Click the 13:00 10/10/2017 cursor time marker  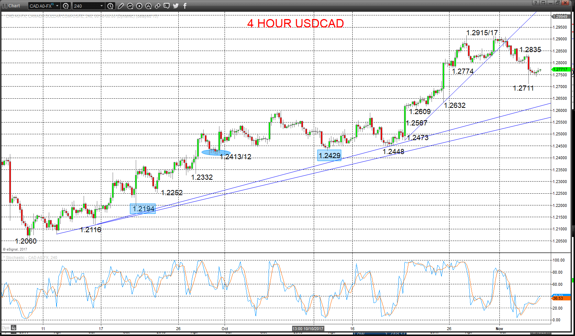coord(308,329)
